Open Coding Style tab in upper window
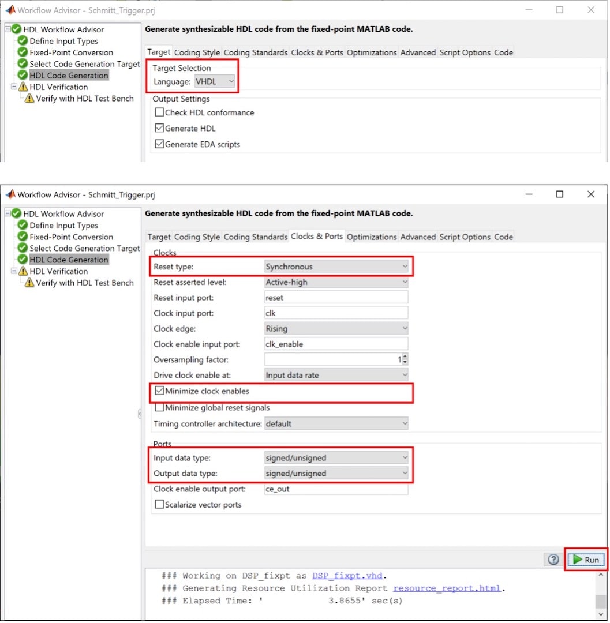Screen dimensions: 610x623 pyautogui.click(x=197, y=52)
